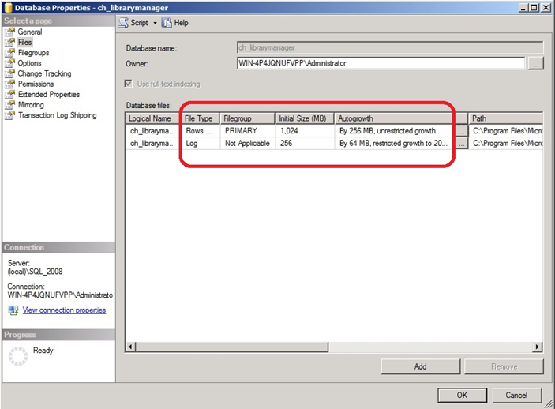Click the Logical Name column header
Screen dimensions: 555x409
[x=153, y=118]
